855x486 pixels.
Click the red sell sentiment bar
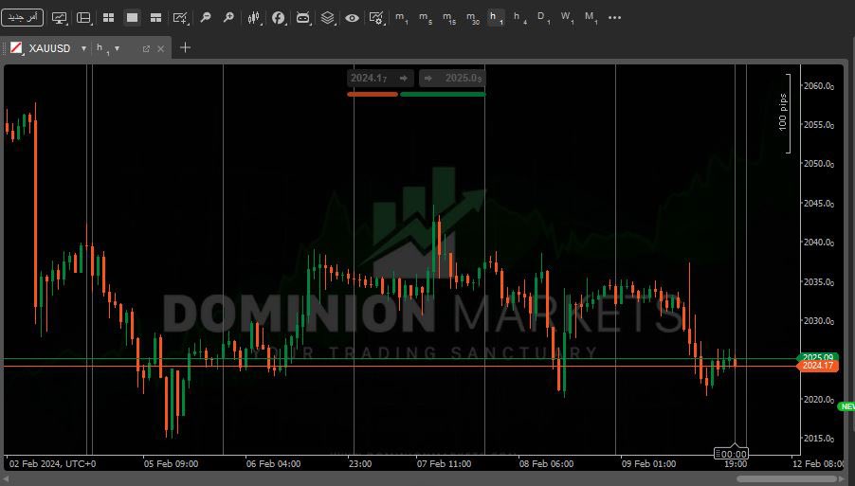click(x=373, y=94)
